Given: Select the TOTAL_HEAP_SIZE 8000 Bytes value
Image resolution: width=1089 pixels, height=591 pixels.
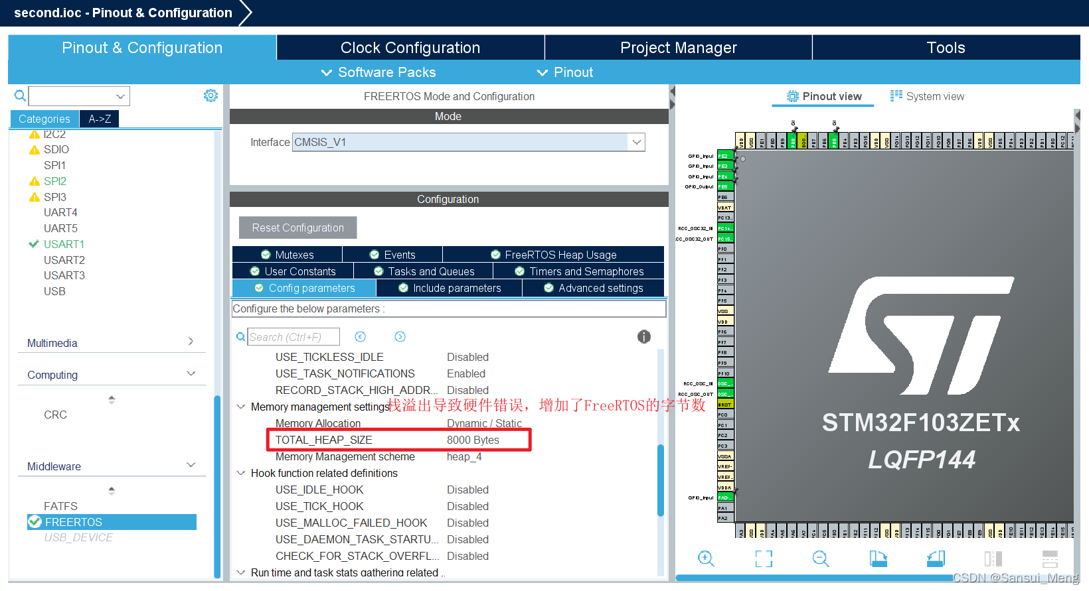Looking at the screenshot, I should tap(473, 440).
